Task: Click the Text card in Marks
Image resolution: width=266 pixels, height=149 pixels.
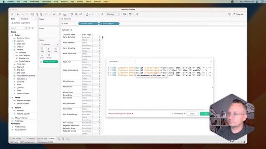Action: click(x=55, y=50)
